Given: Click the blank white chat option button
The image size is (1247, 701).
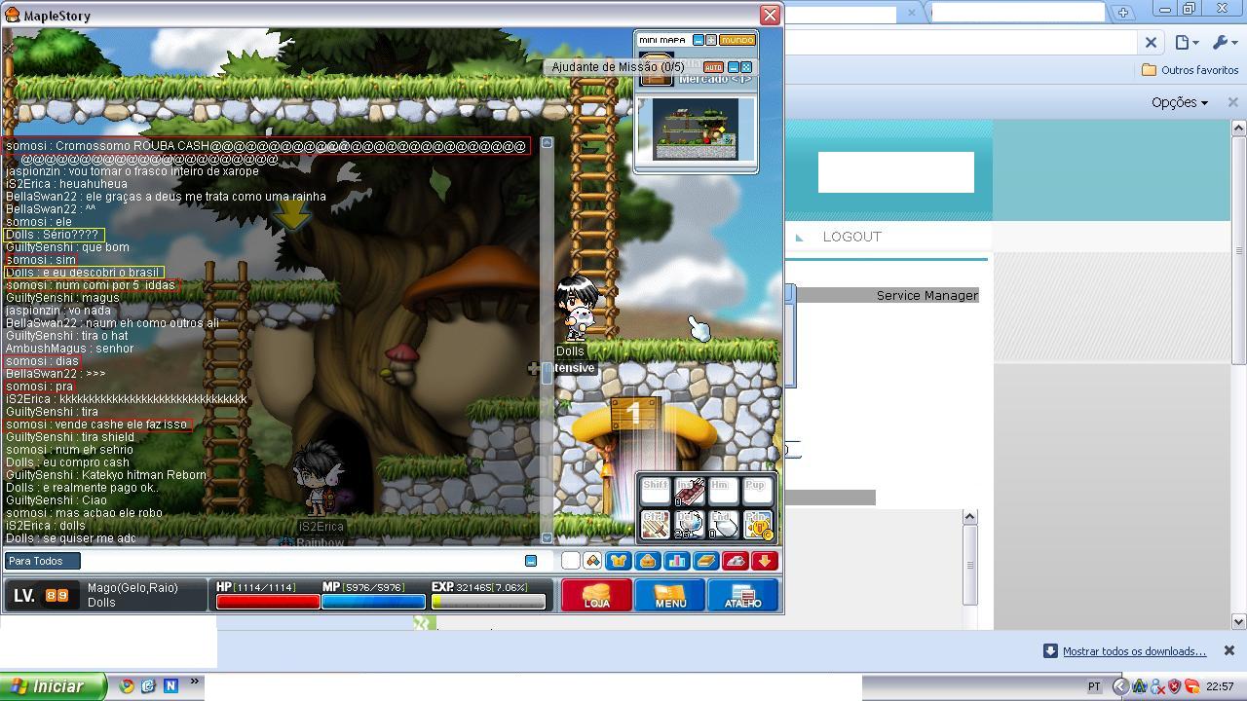Looking at the screenshot, I should tap(571, 561).
